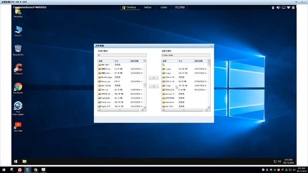Viewport: 308px width, 173px height.
Task: Click the icon left of the lock icon
Action: (288, 8)
